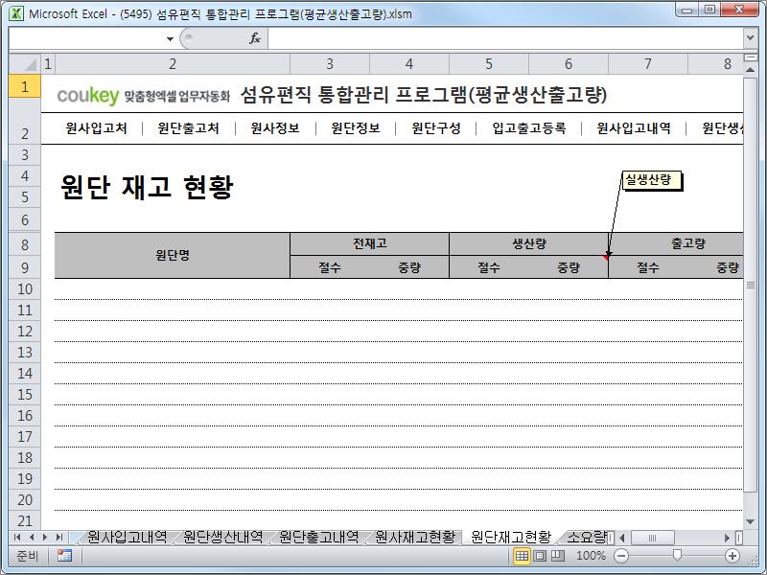The height and width of the screenshot is (575, 767).
Task: Open the 입고출고등록 navigation link
Action: 529,128
